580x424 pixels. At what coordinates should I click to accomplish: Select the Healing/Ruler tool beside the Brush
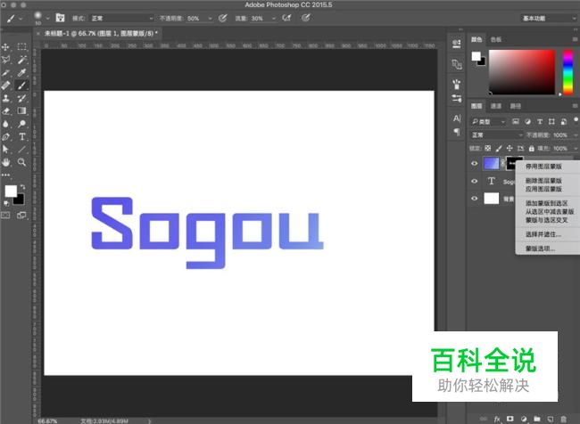[x=5, y=86]
